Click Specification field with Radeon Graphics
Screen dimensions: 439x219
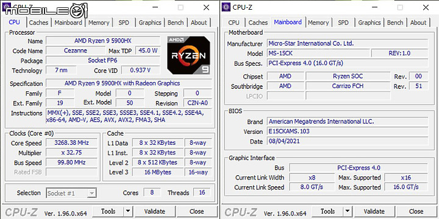[129, 83]
